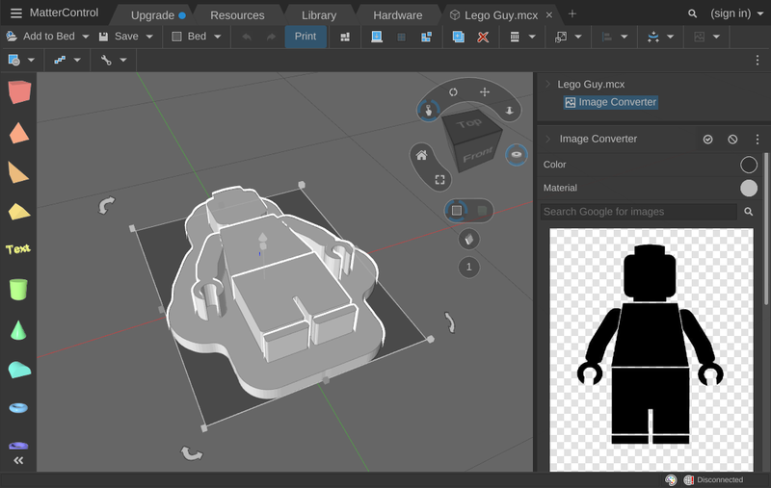Click the undo arrow icon
Viewport: 771px width, 488px height.
point(247,37)
